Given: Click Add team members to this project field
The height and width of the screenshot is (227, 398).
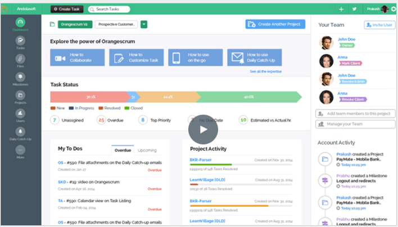Looking at the screenshot, I should point(355,114).
